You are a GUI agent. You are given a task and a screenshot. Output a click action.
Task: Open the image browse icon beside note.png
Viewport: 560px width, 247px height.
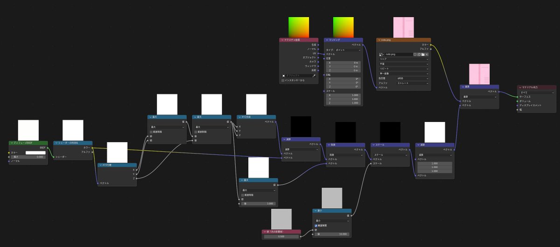pyautogui.click(x=381, y=54)
